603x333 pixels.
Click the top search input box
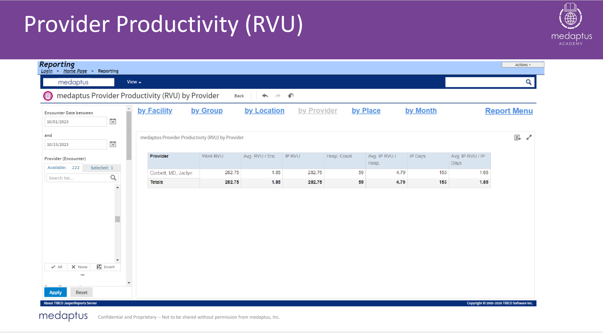(485, 82)
